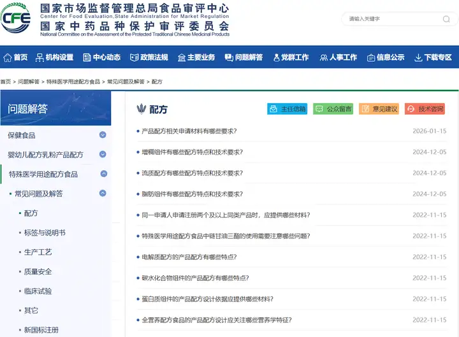This screenshot has height=337, width=459.
Task: Expand 婴幼儿配方乳粉产品配方 section arrow
Action: tap(103, 154)
